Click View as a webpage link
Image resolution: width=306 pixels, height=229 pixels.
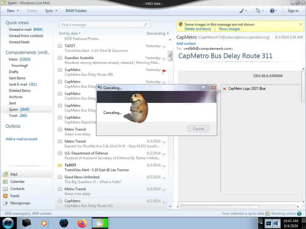268,75
